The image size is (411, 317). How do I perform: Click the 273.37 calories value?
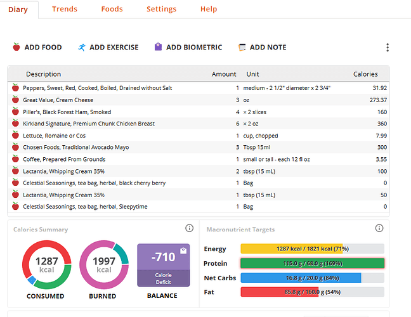tap(378, 100)
